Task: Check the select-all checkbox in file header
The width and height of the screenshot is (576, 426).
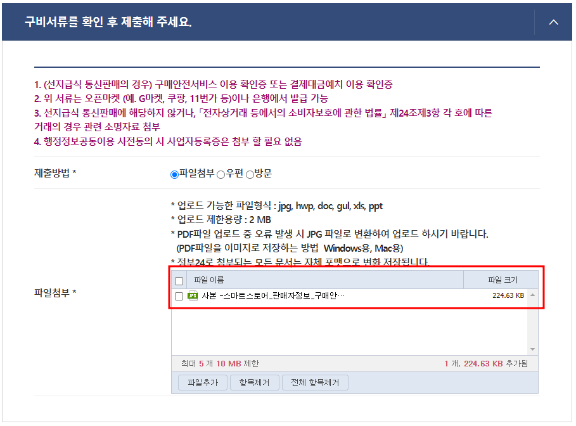Action: [179, 281]
